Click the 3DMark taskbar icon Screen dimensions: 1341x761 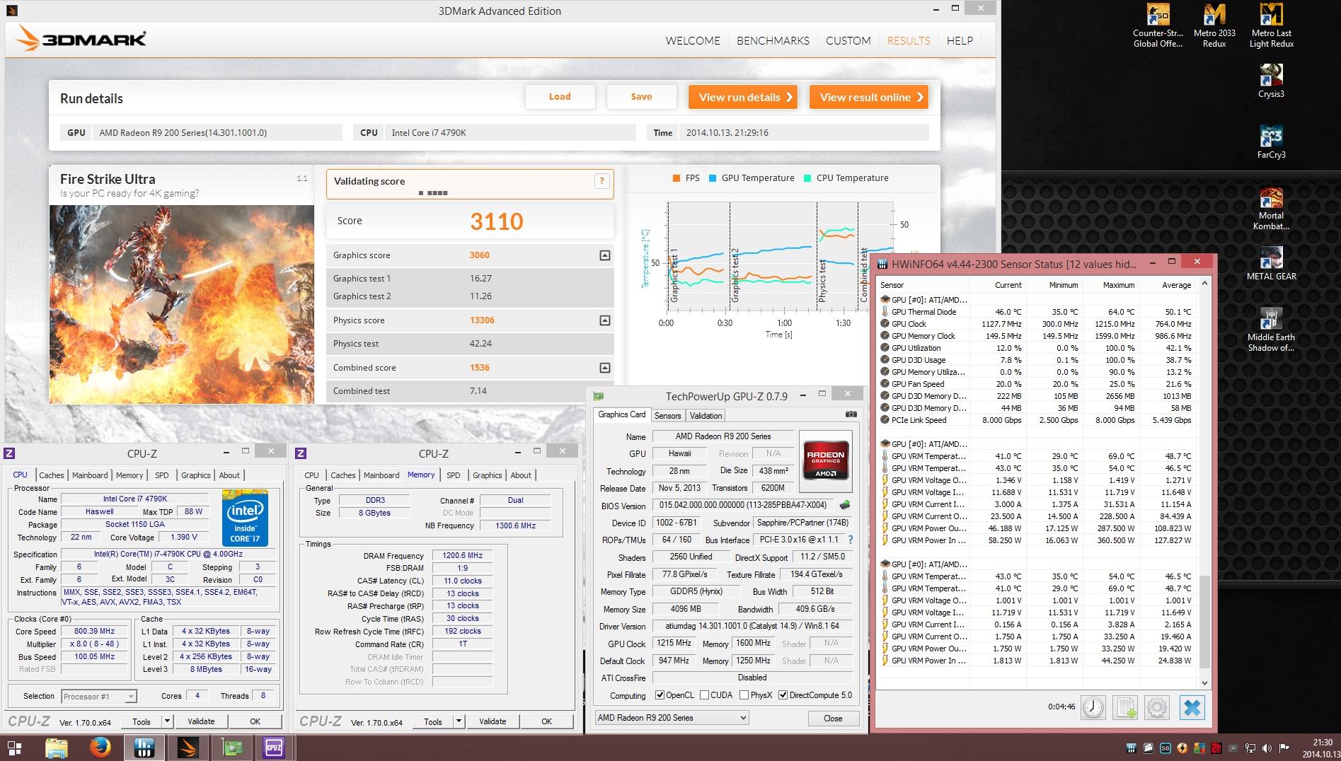tap(188, 748)
